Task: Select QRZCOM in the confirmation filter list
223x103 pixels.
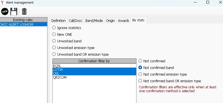Action: coord(94,78)
